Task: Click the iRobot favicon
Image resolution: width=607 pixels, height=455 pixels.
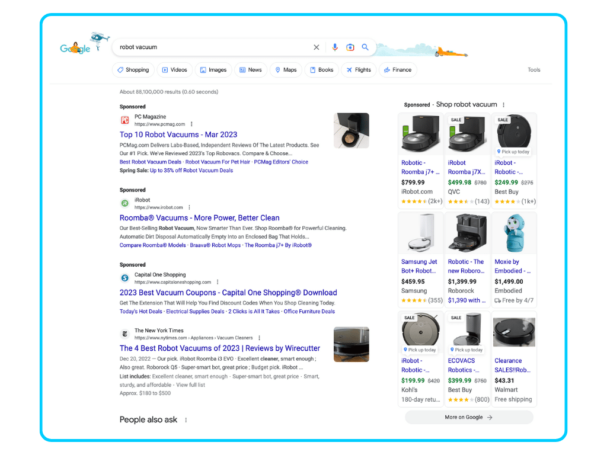Action: click(x=124, y=203)
